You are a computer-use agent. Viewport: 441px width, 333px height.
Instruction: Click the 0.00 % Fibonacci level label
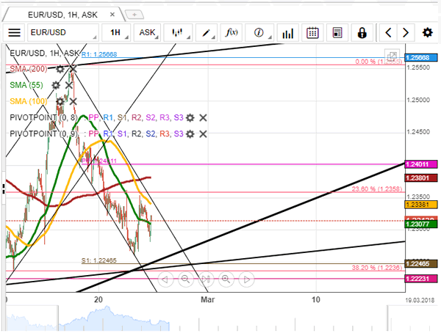(x=379, y=62)
